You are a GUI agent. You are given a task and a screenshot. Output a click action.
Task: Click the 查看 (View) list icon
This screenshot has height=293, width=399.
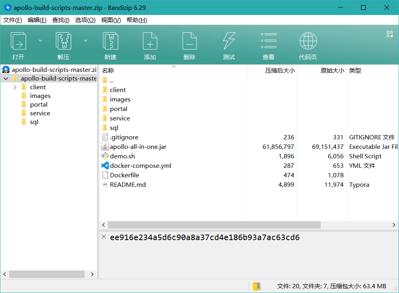coord(269,41)
